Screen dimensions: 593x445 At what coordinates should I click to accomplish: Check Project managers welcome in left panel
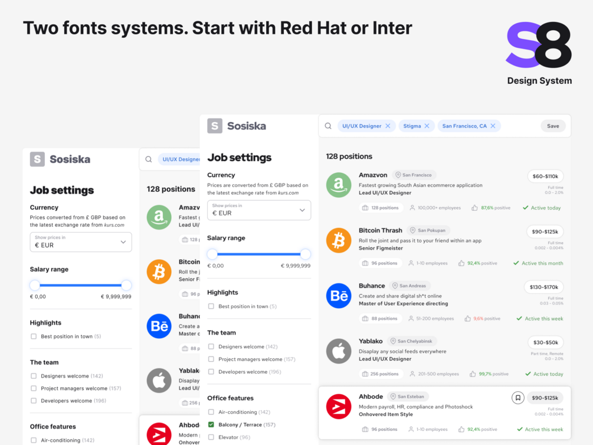click(x=34, y=388)
